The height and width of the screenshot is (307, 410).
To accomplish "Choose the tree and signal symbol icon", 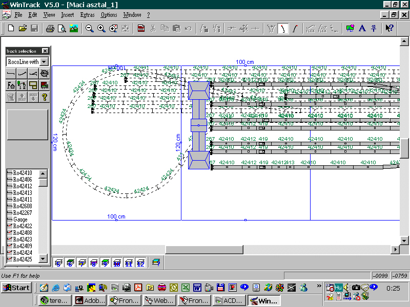I will tap(22, 85).
